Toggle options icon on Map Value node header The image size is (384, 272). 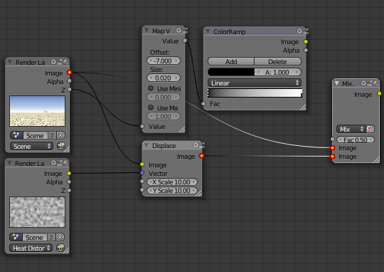[185, 31]
